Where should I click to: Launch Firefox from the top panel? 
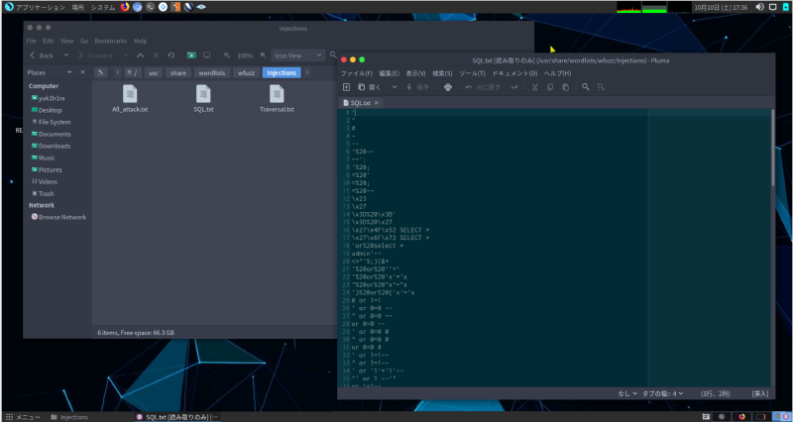[x=126, y=6]
